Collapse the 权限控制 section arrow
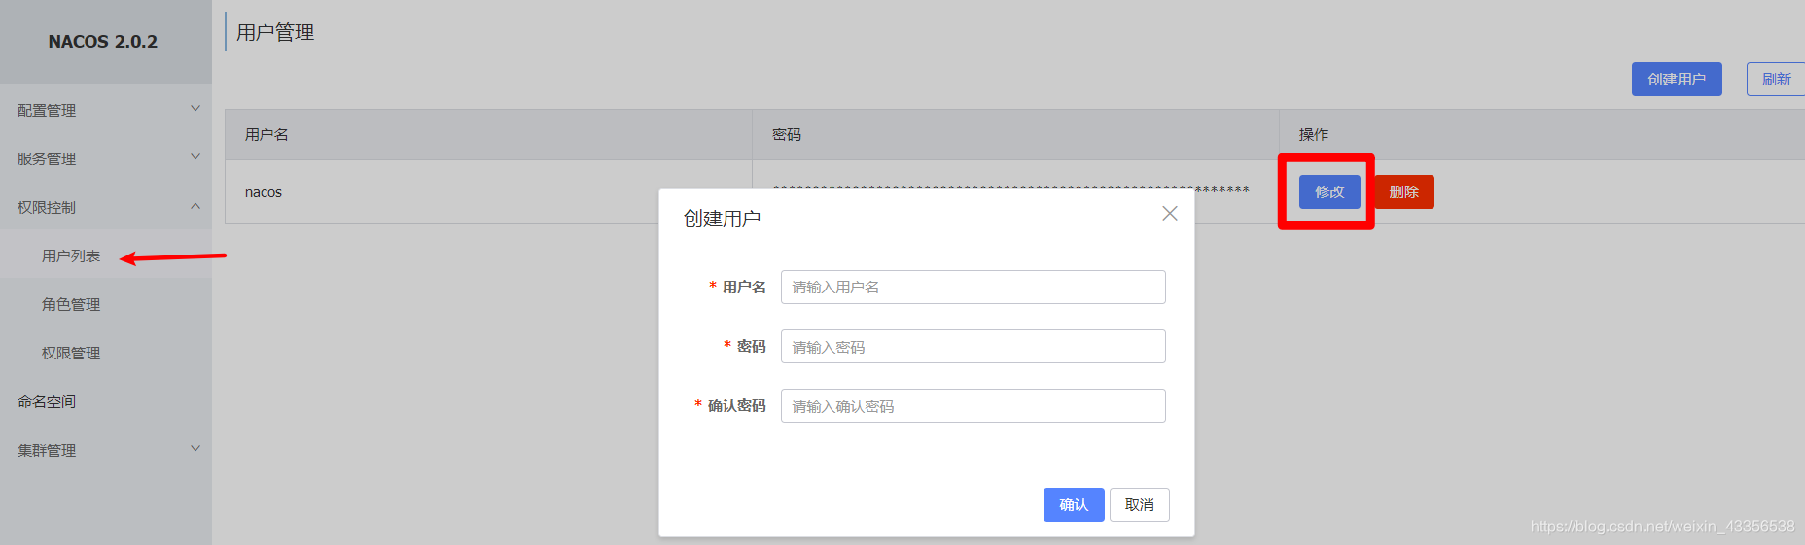 (x=195, y=206)
